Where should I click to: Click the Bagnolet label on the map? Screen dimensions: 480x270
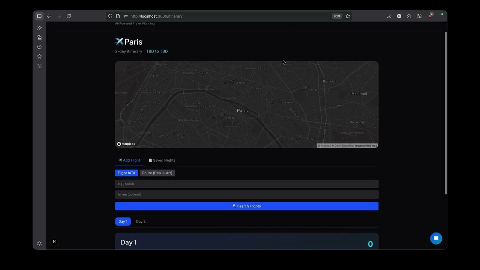[x=329, y=81]
